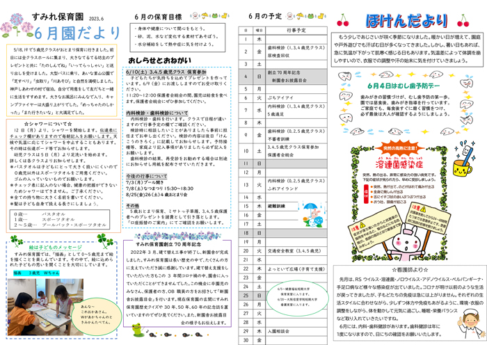The height and width of the screenshot is (345, 487).
Task: Select 'すみれ保育園創立70周年記念' heading
Action: point(168,244)
